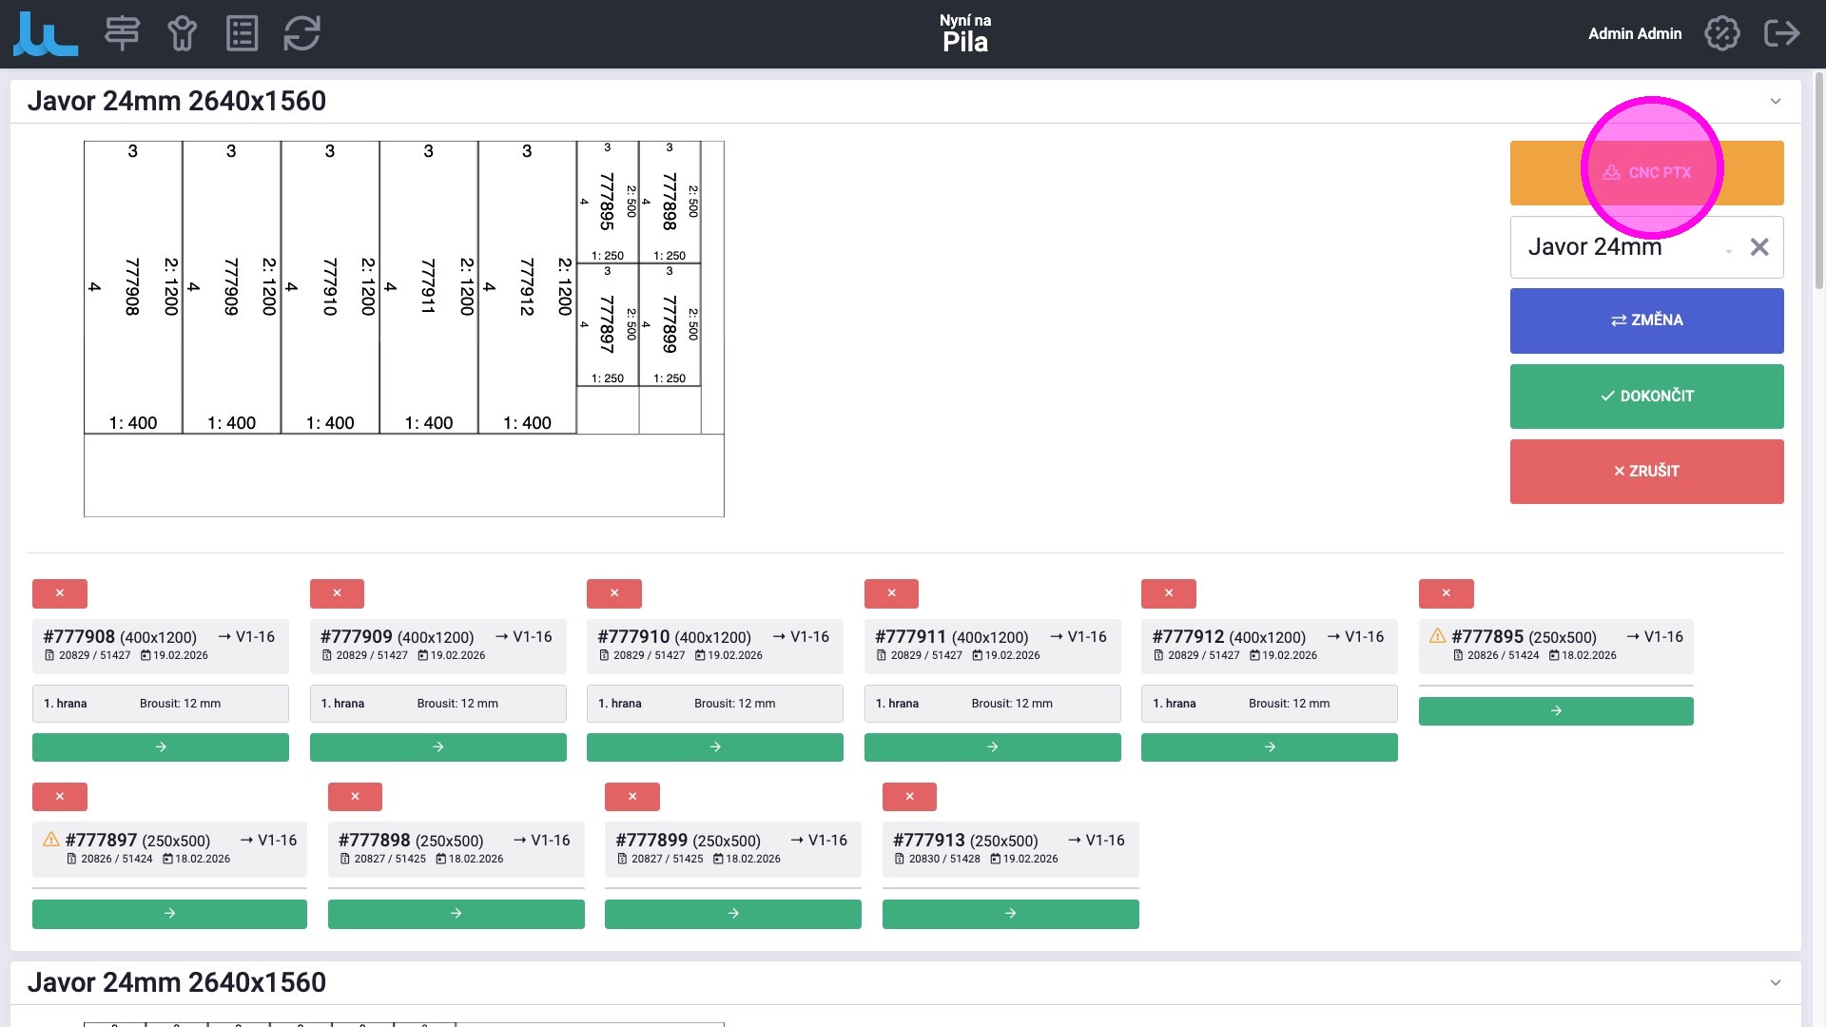Open the apron workwear icon
Screen dimensions: 1826x1027
click(182, 33)
